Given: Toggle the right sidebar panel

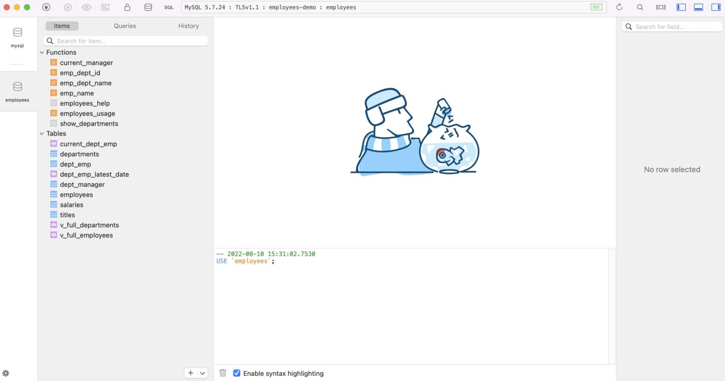Looking at the screenshot, I should 715,7.
